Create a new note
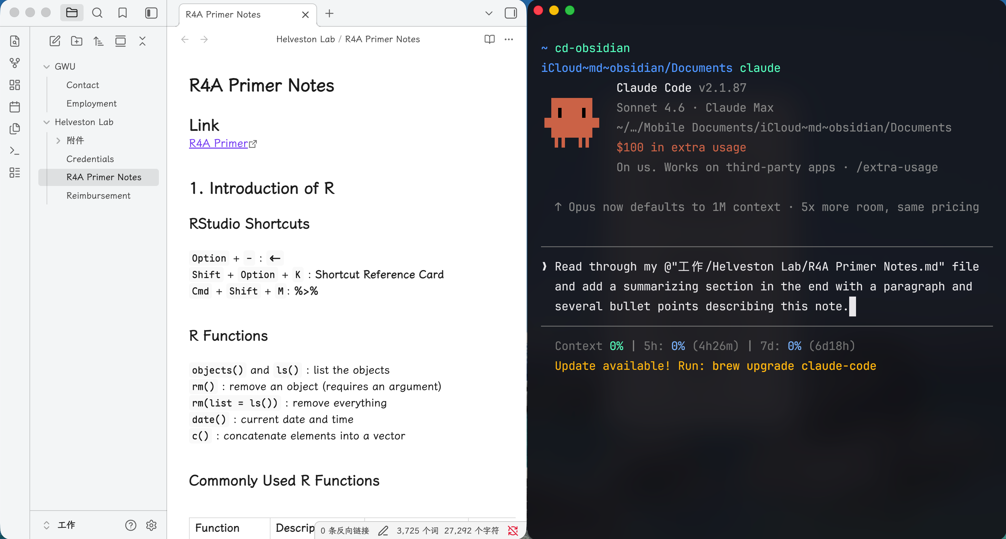1006x539 pixels. 55,41
